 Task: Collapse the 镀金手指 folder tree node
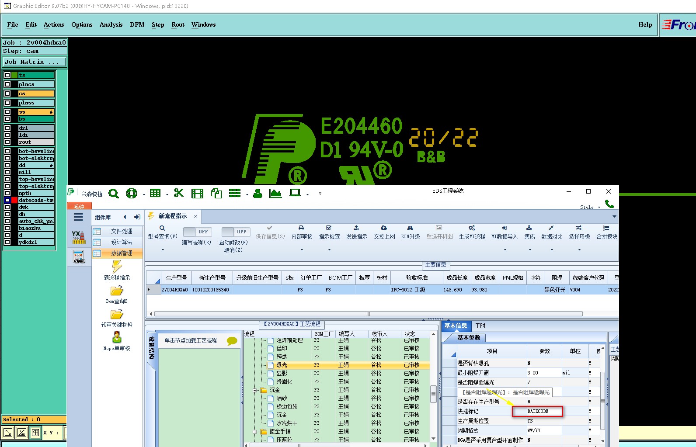tap(255, 432)
